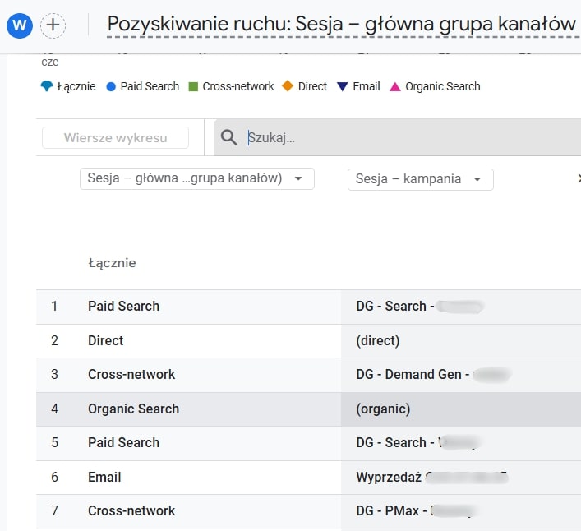Click the orange Direct legend diamond
This screenshot has width=581, height=531.
[x=288, y=86]
